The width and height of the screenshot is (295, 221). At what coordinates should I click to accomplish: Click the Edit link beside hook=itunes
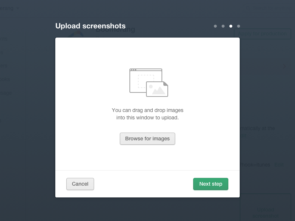pos(279,165)
